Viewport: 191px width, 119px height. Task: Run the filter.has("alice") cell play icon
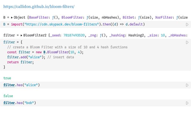click(x=187, y=85)
